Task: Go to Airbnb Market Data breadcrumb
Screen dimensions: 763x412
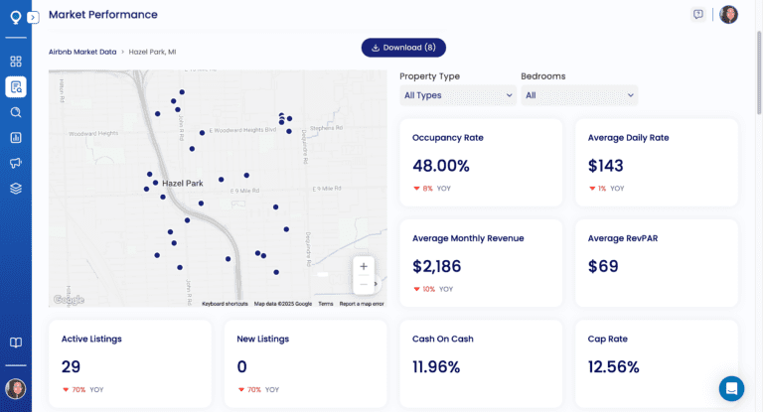Action: [x=81, y=51]
